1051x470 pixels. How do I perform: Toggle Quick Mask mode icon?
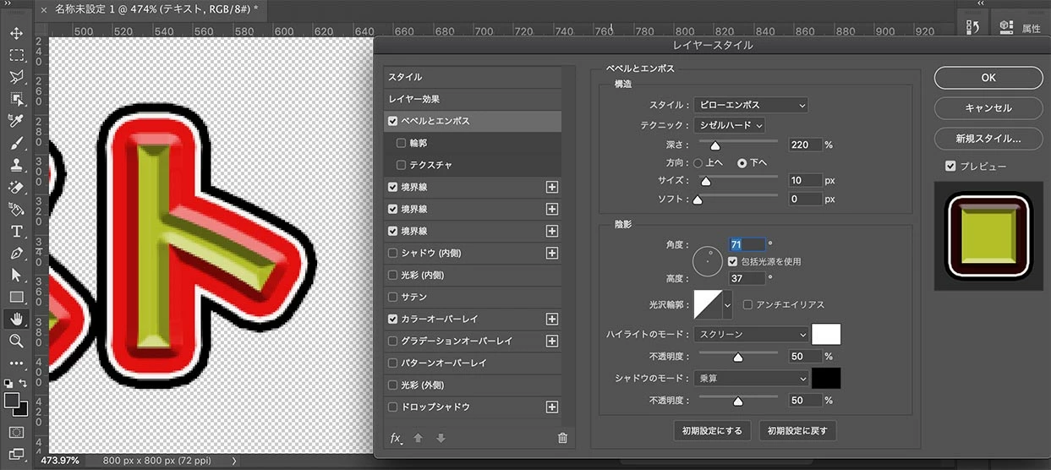[x=16, y=432]
